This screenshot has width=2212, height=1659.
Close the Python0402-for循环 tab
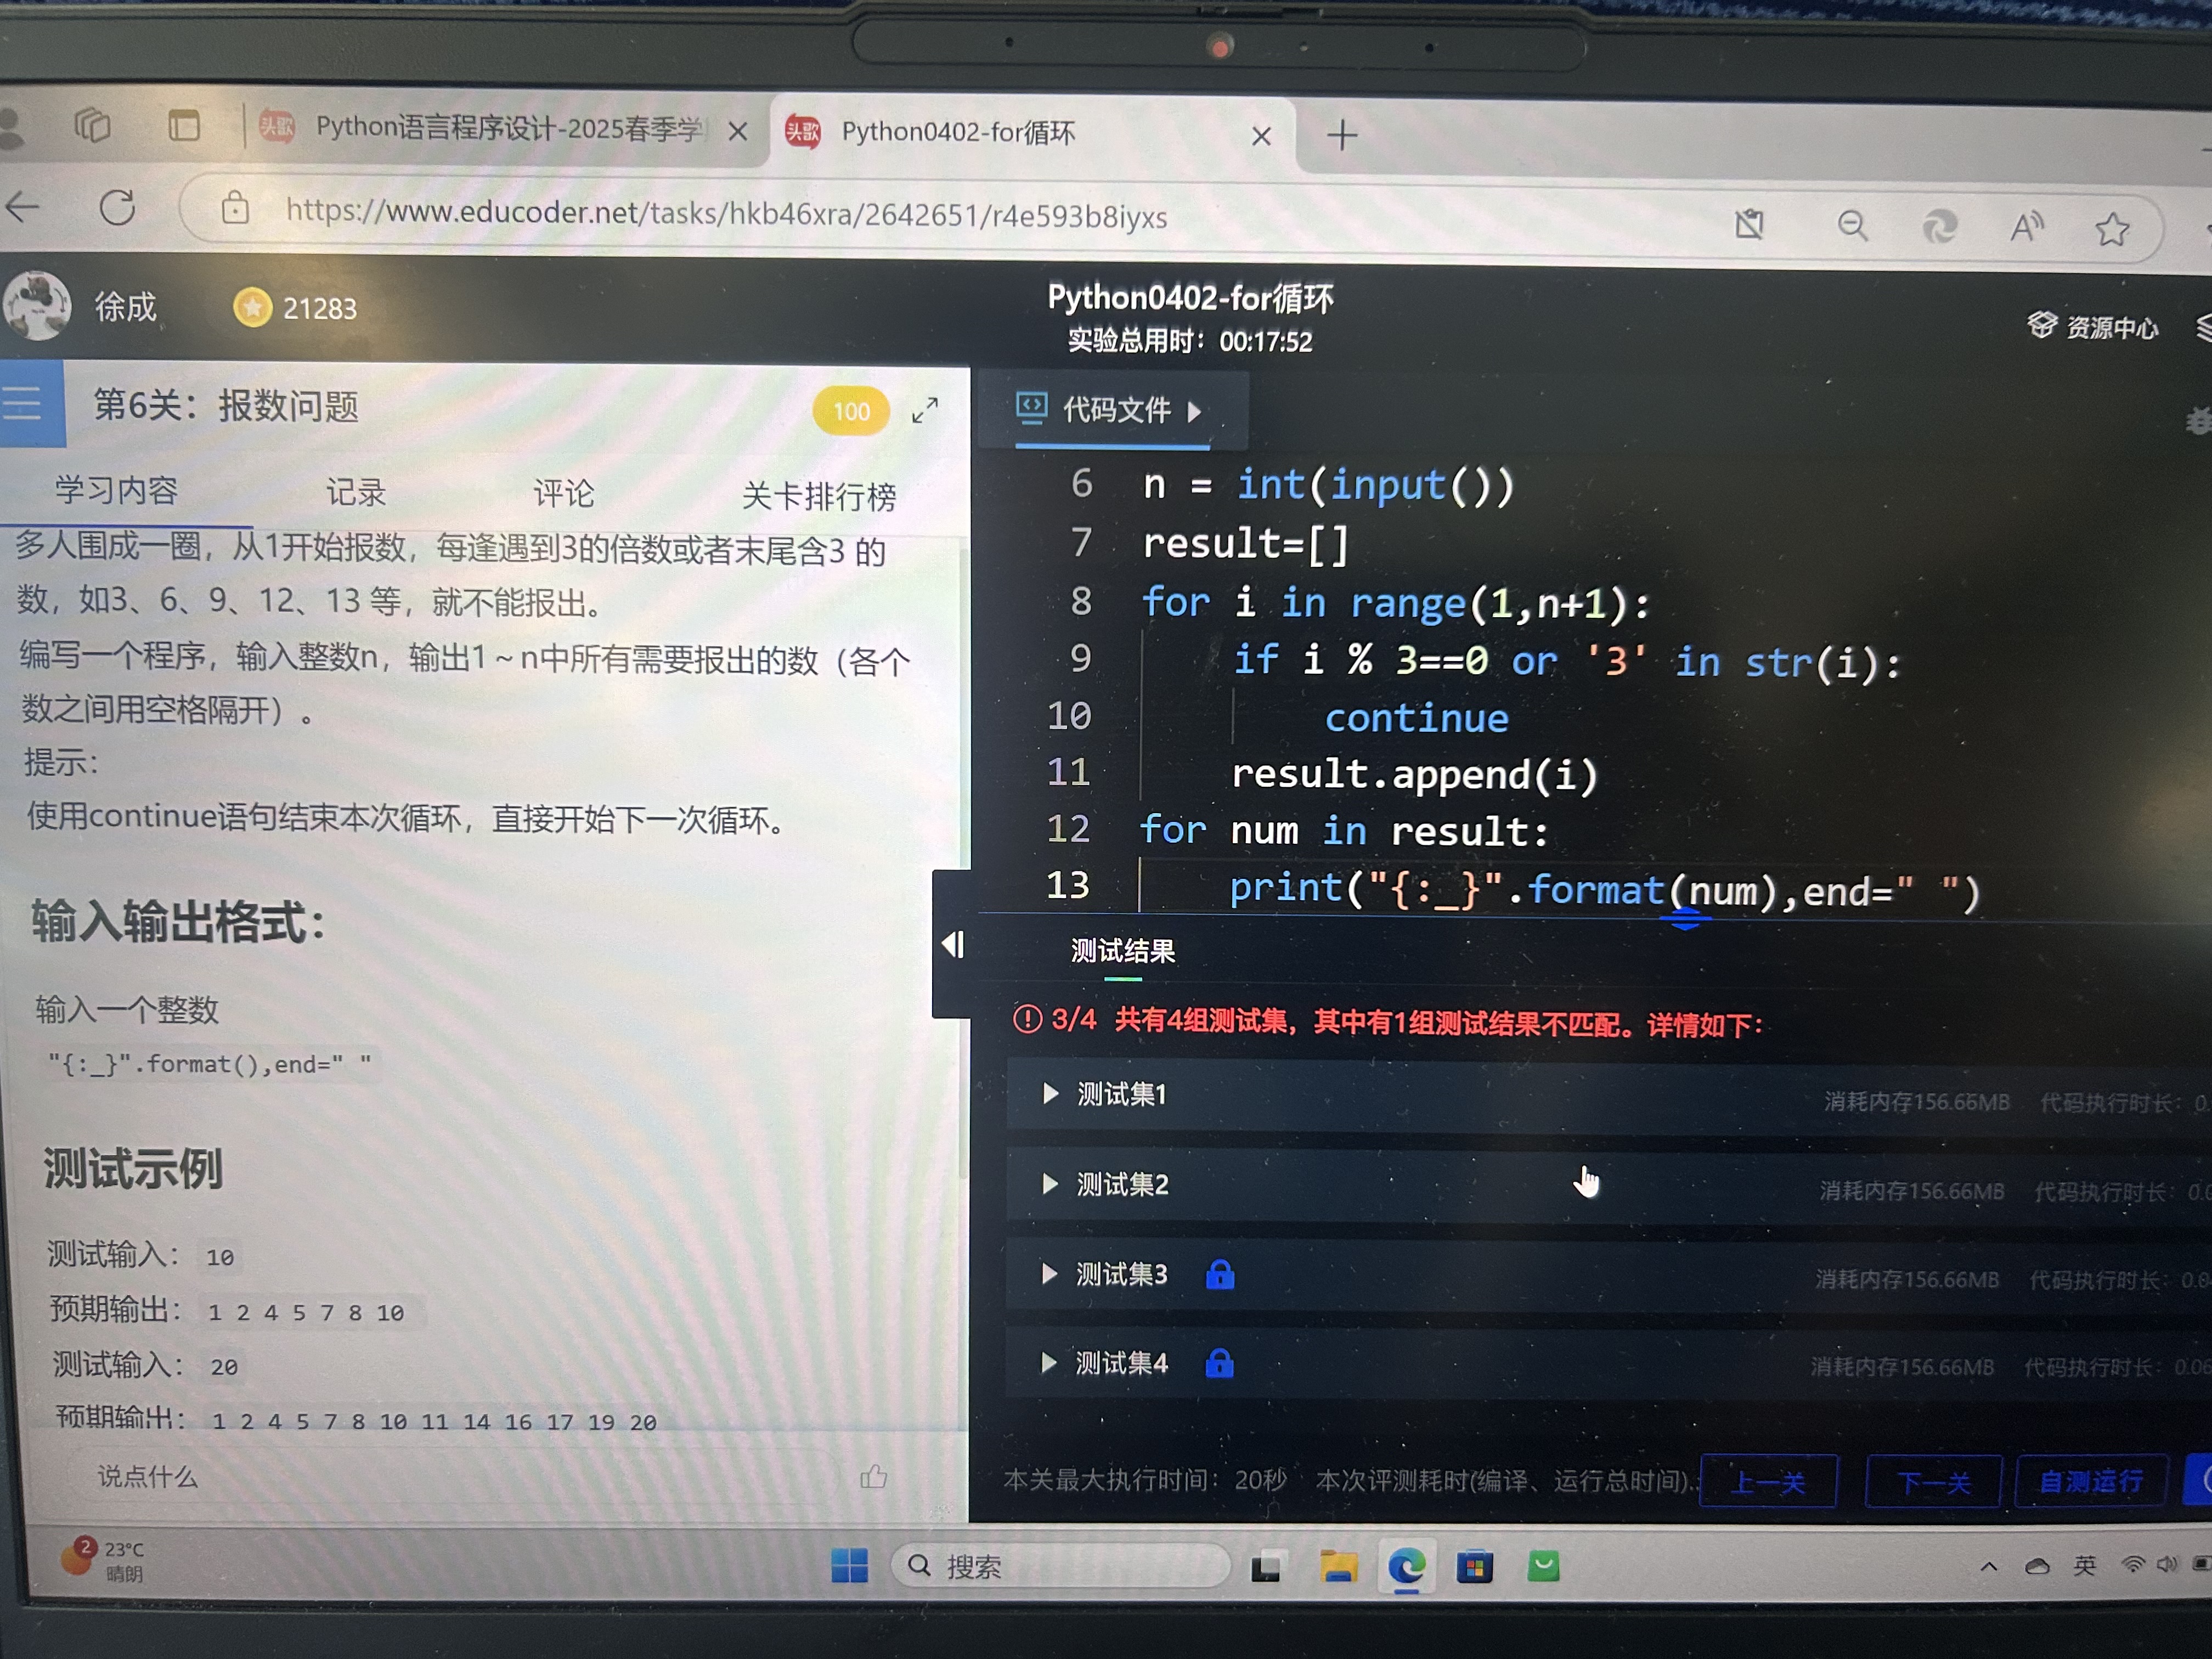pos(1261,136)
